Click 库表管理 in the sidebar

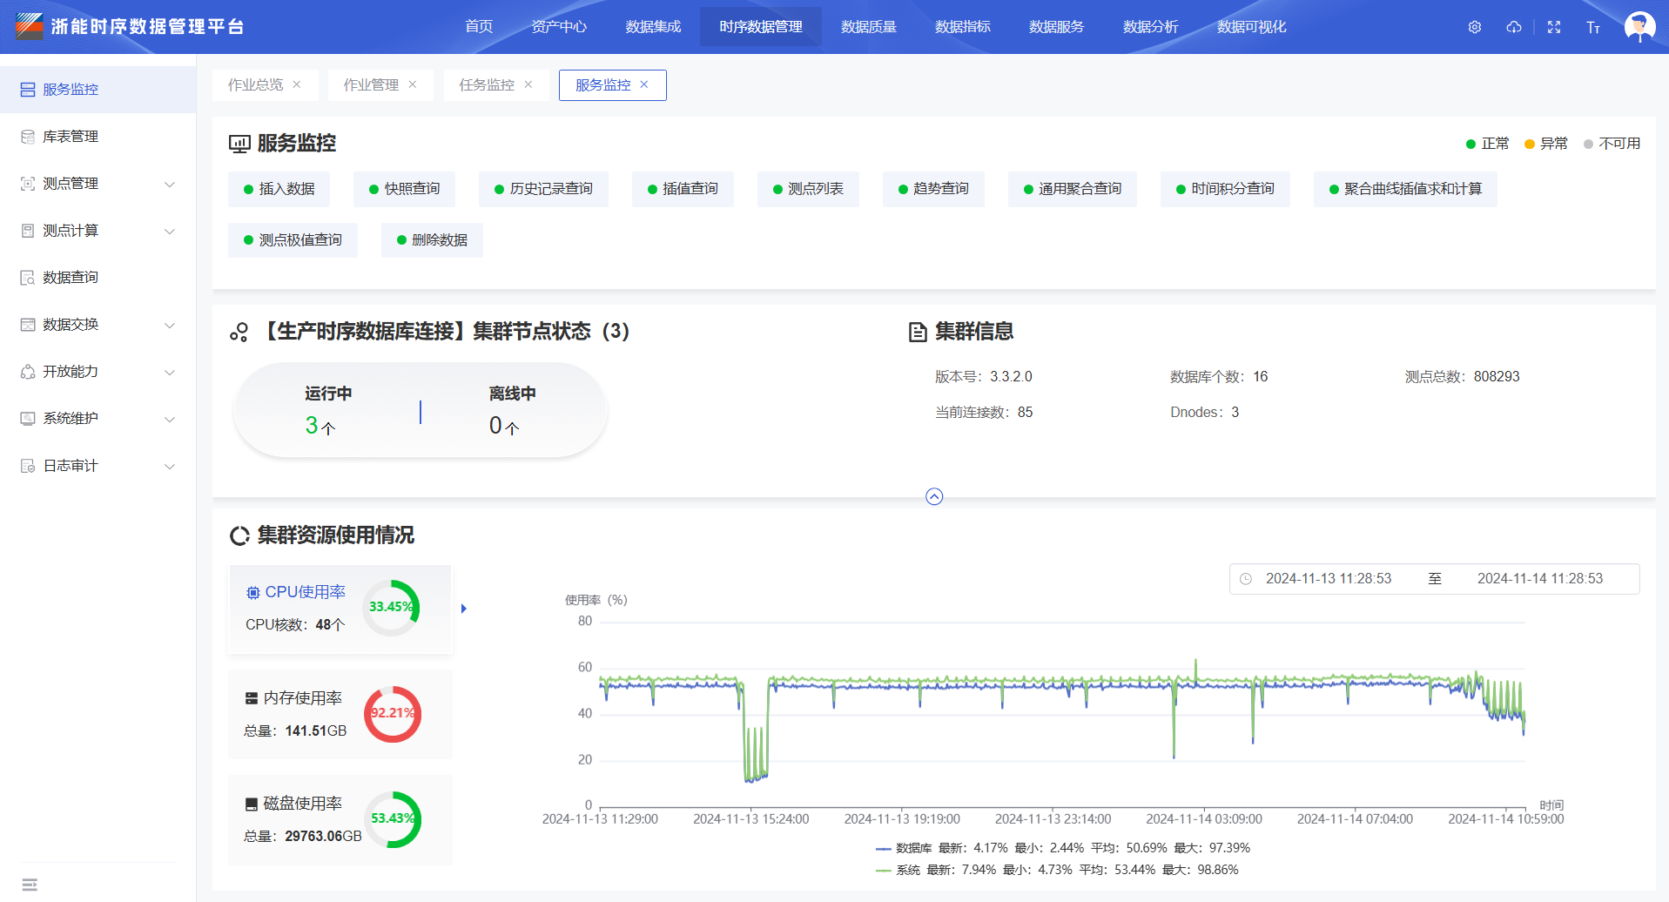point(98,137)
